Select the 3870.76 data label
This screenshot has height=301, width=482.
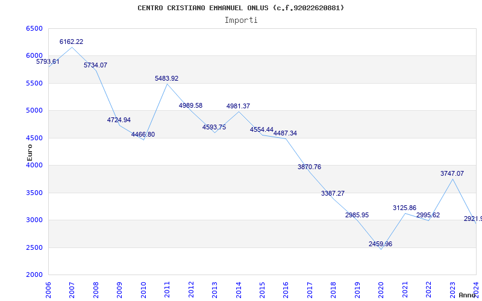[309, 167]
